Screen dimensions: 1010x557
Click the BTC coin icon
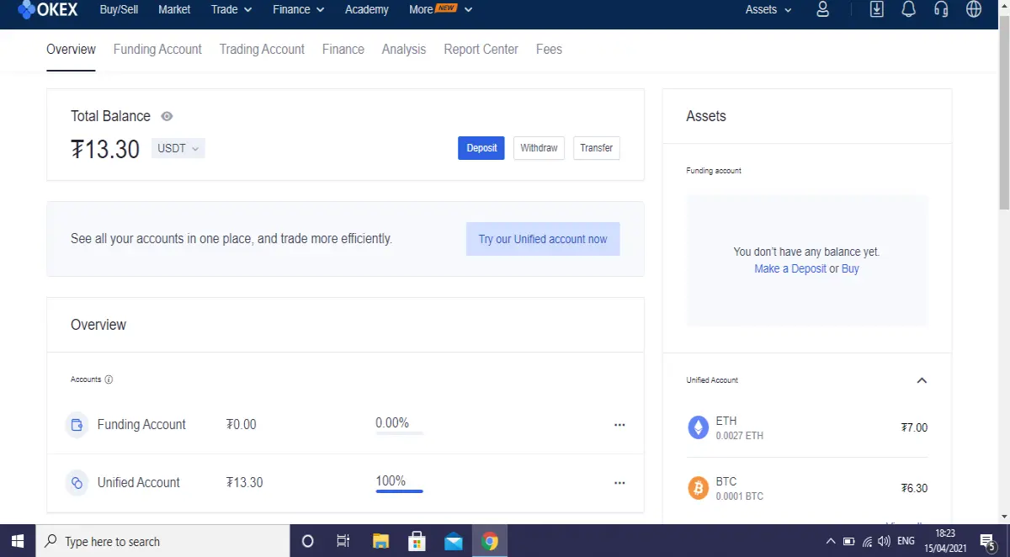[699, 488]
